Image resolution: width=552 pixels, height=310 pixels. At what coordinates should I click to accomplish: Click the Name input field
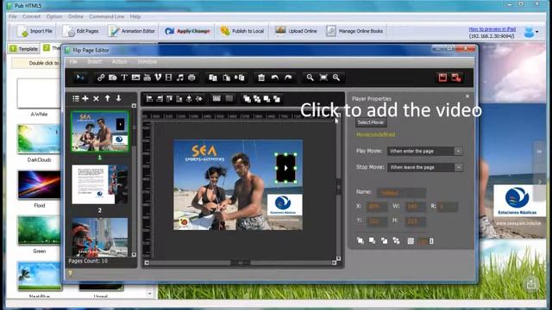(x=401, y=193)
